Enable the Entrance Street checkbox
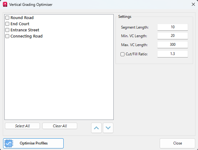198x150 pixels. click(x=7, y=30)
